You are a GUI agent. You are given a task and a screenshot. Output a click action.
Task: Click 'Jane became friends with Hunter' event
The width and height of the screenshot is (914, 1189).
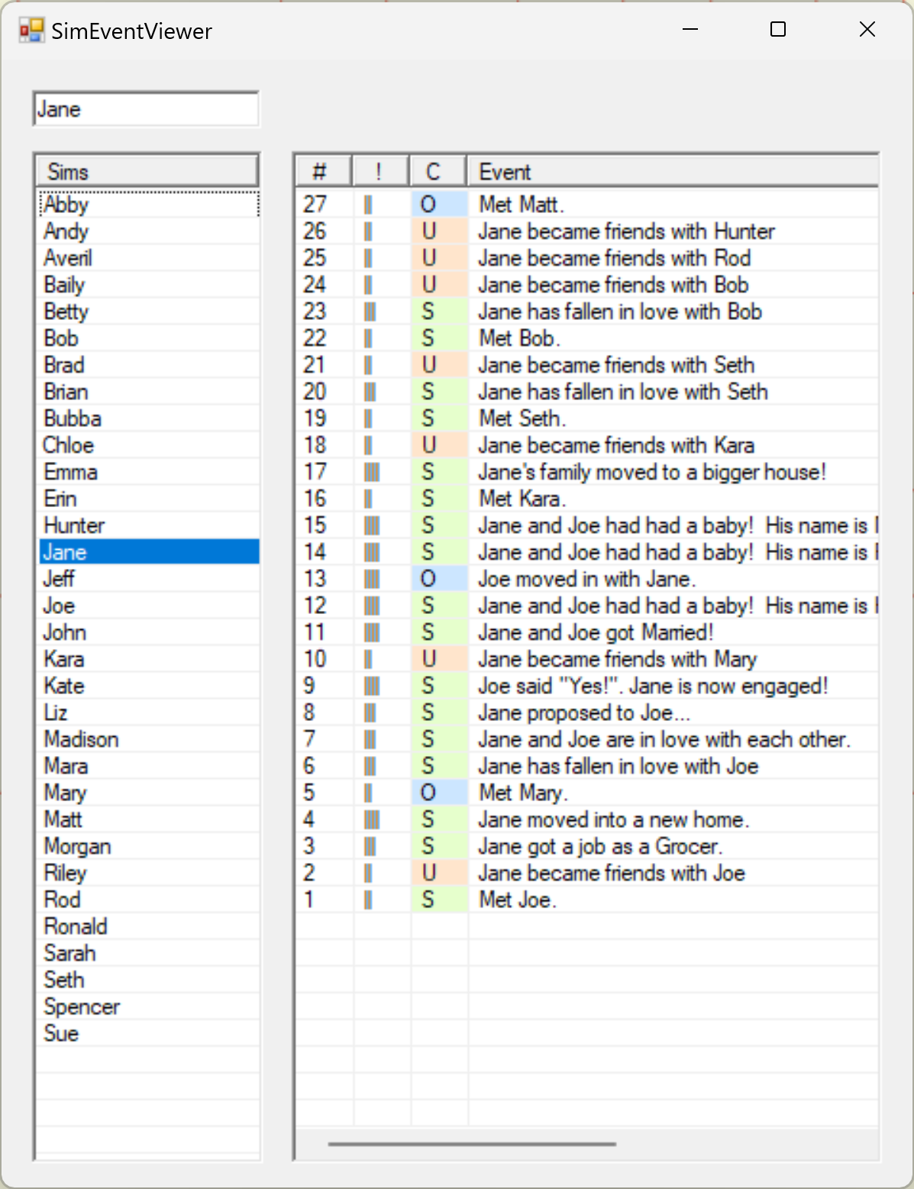(587, 231)
